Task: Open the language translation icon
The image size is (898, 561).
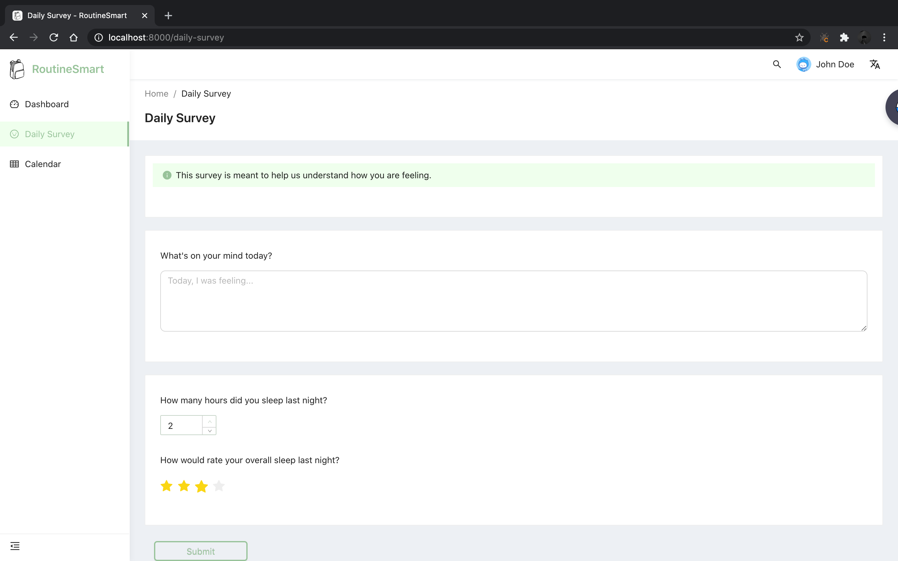Action: tap(875, 64)
